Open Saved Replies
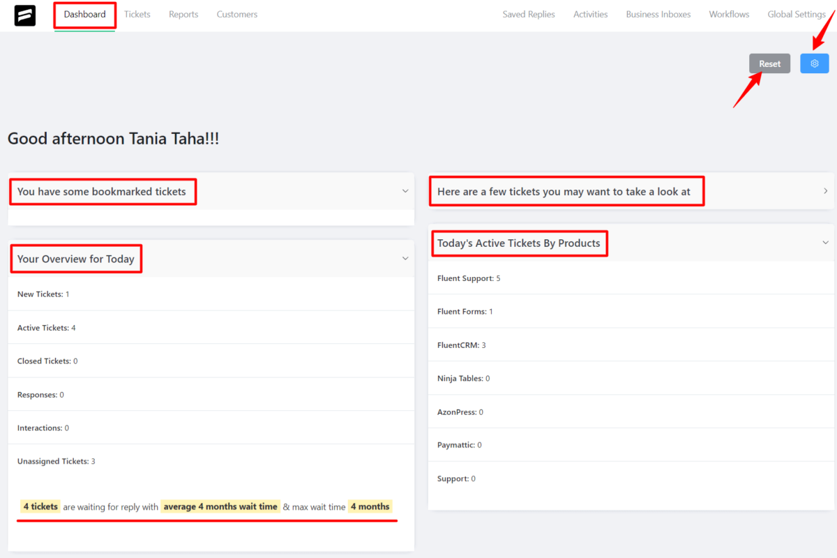 pyautogui.click(x=528, y=14)
